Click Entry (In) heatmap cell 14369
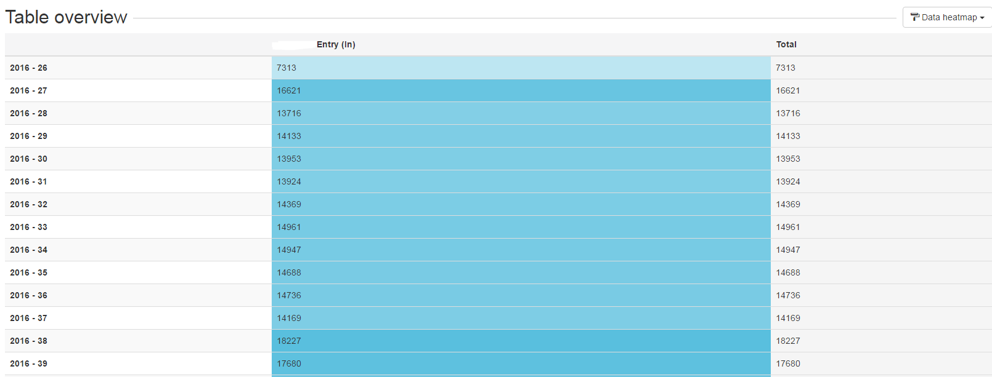992x377 pixels. pyautogui.click(x=521, y=204)
